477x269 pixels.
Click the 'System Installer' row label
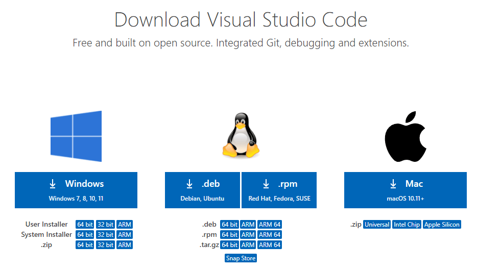pos(46,235)
